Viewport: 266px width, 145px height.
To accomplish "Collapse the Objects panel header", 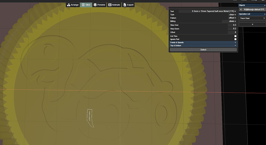I will 252,5.
